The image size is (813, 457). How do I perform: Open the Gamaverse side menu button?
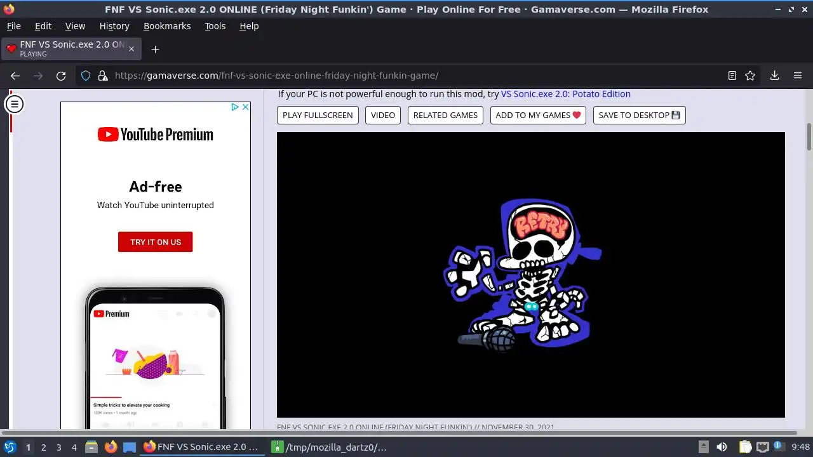14,103
